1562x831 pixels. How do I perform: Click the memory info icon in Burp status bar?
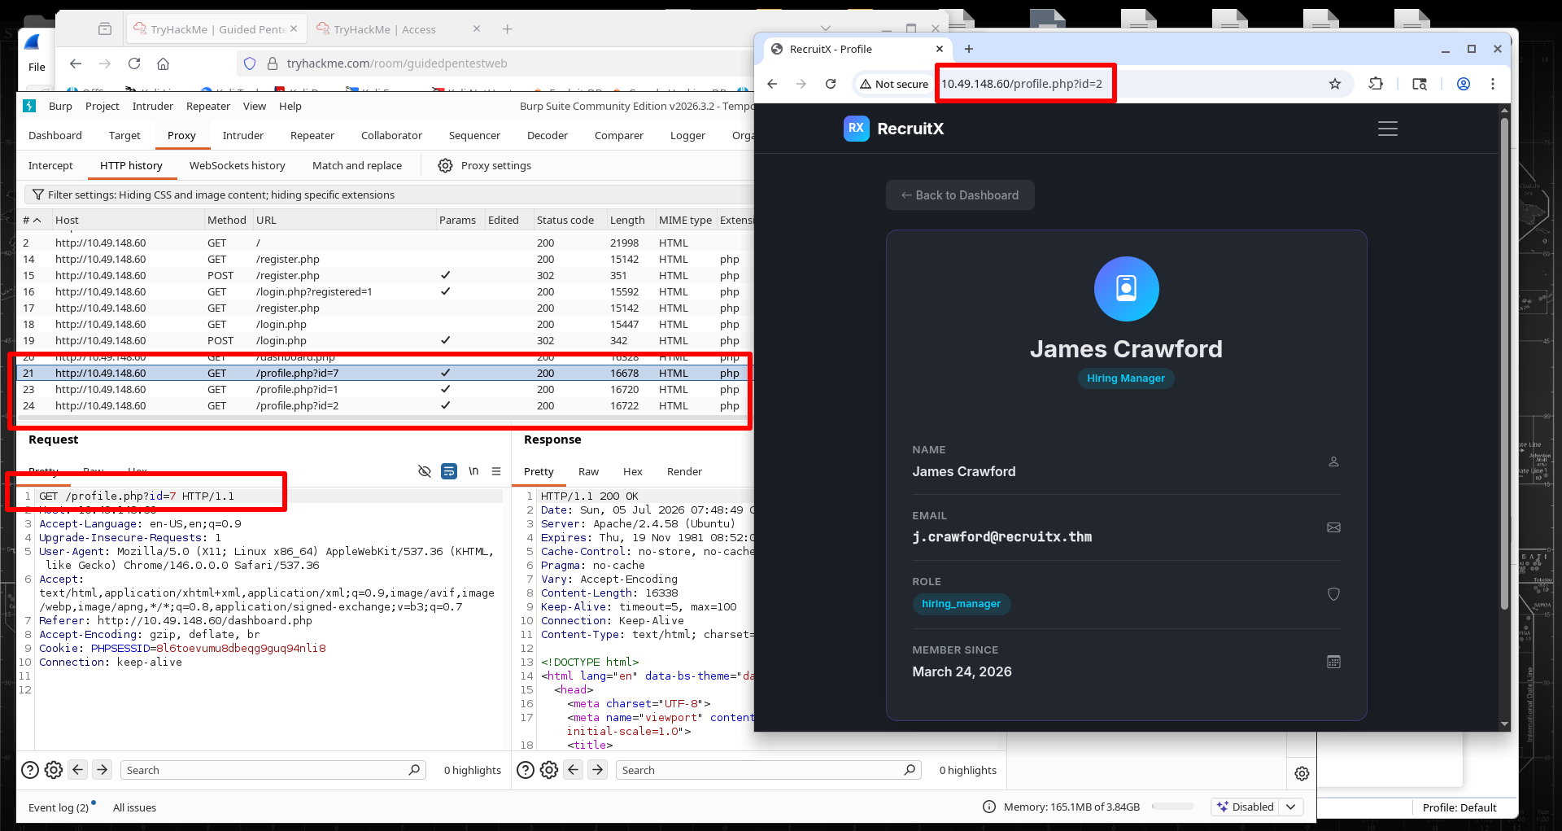point(988,807)
